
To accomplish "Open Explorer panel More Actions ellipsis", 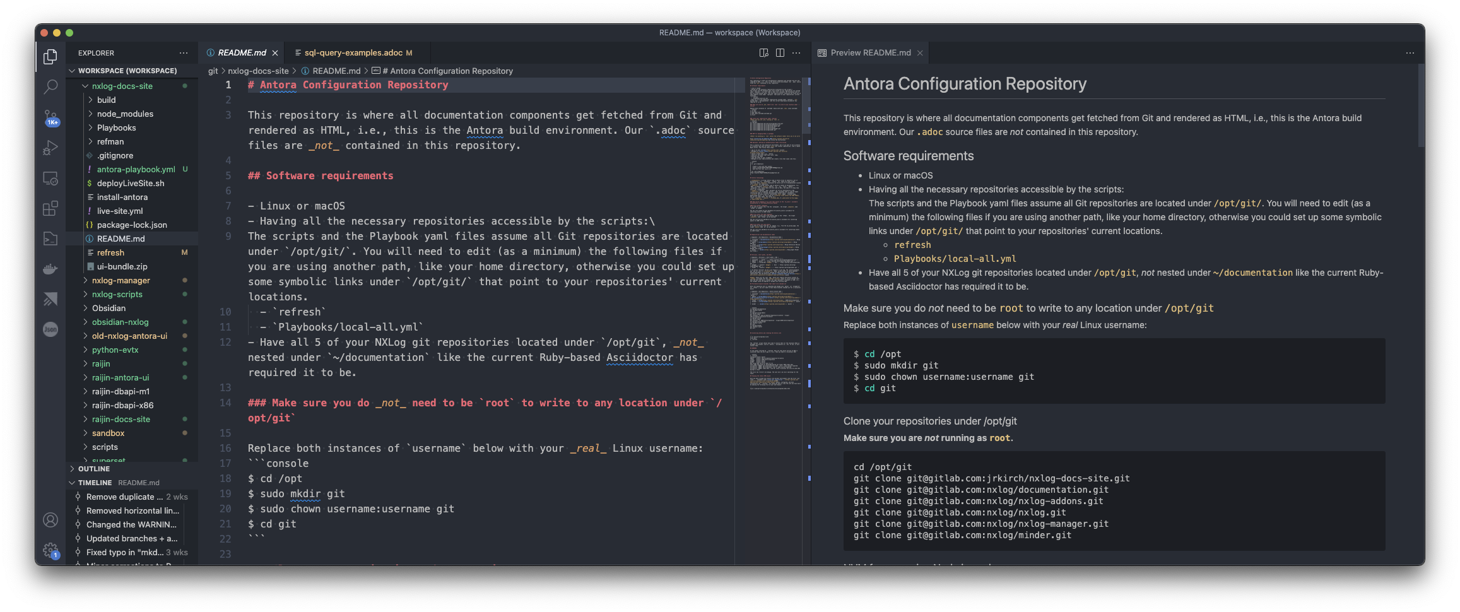I will pyautogui.click(x=184, y=53).
